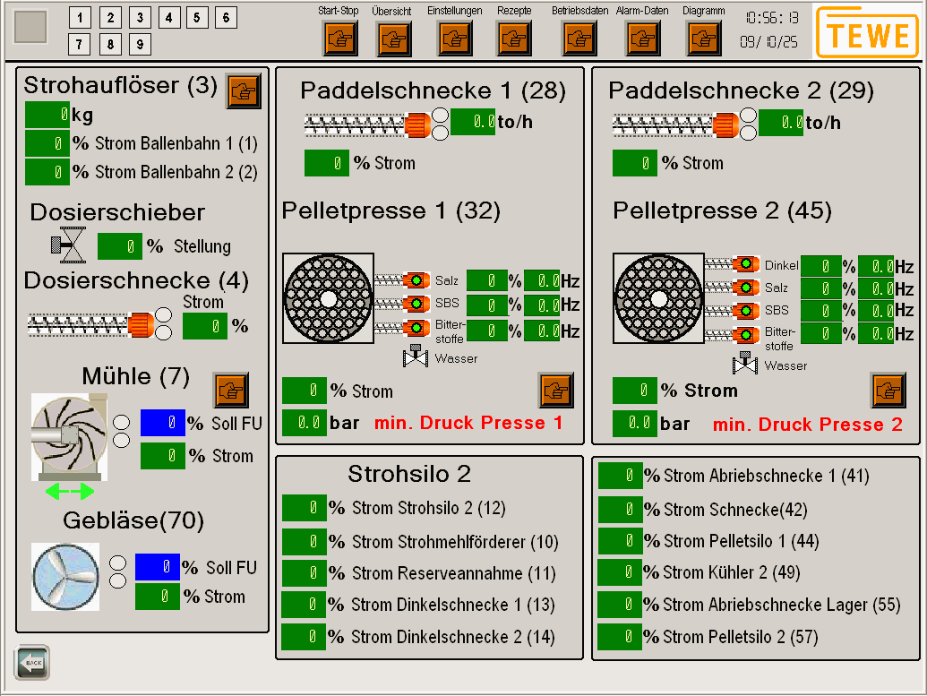This screenshot has height=696, width=927.
Task: Open Strohauflöser (3) detail button
Action: (243, 90)
